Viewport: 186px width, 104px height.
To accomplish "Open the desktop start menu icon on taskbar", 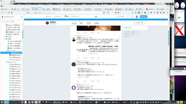I will [x=2, y=102].
